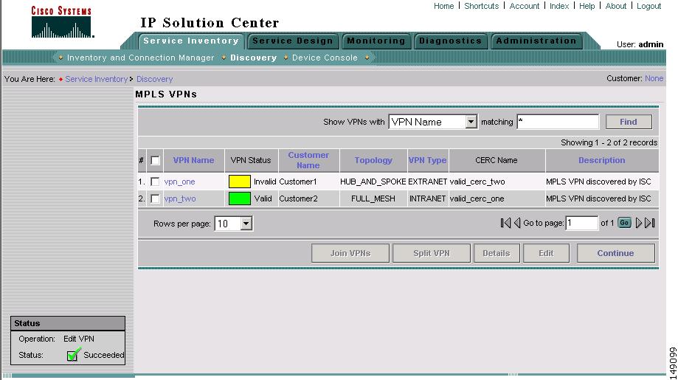Click the Home link

click(443, 6)
